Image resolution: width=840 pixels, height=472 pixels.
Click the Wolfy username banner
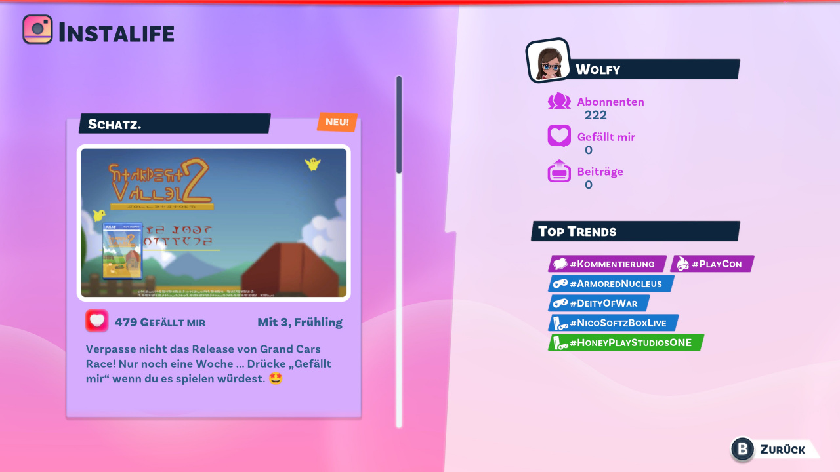655,69
